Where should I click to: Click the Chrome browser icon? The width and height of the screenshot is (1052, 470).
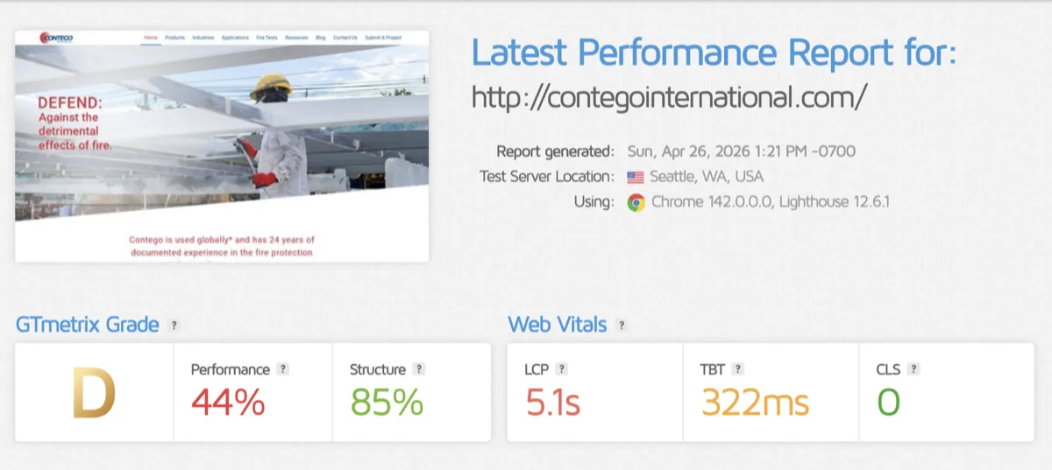click(636, 202)
